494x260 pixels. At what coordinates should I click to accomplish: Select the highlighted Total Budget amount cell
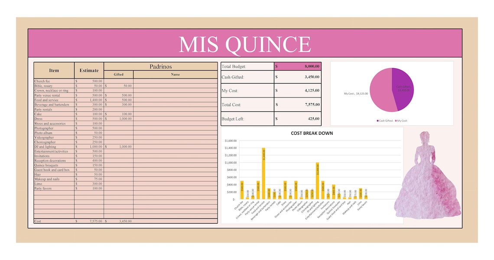coord(297,66)
